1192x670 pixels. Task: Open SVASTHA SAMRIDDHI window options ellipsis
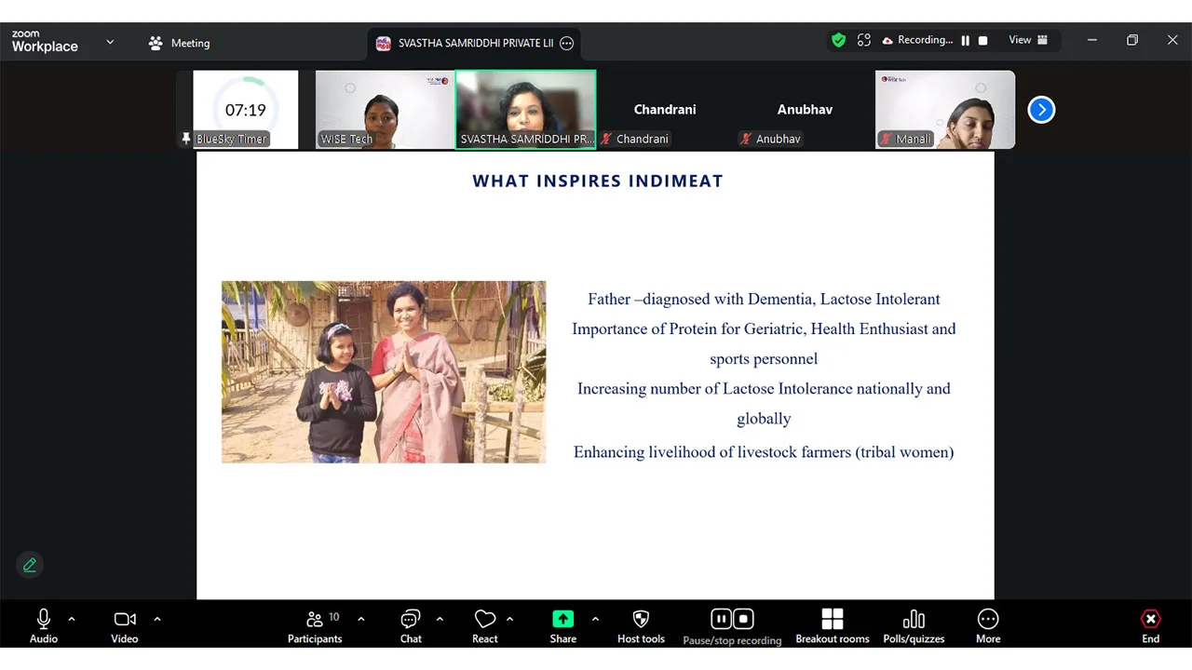pos(566,43)
